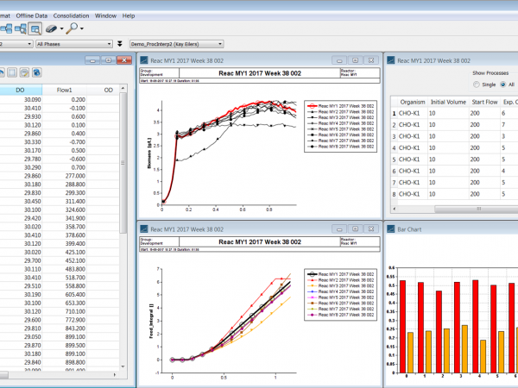This screenshot has width=518, height=388.
Task: Click the globe icon in data panel
Action: coord(36,72)
